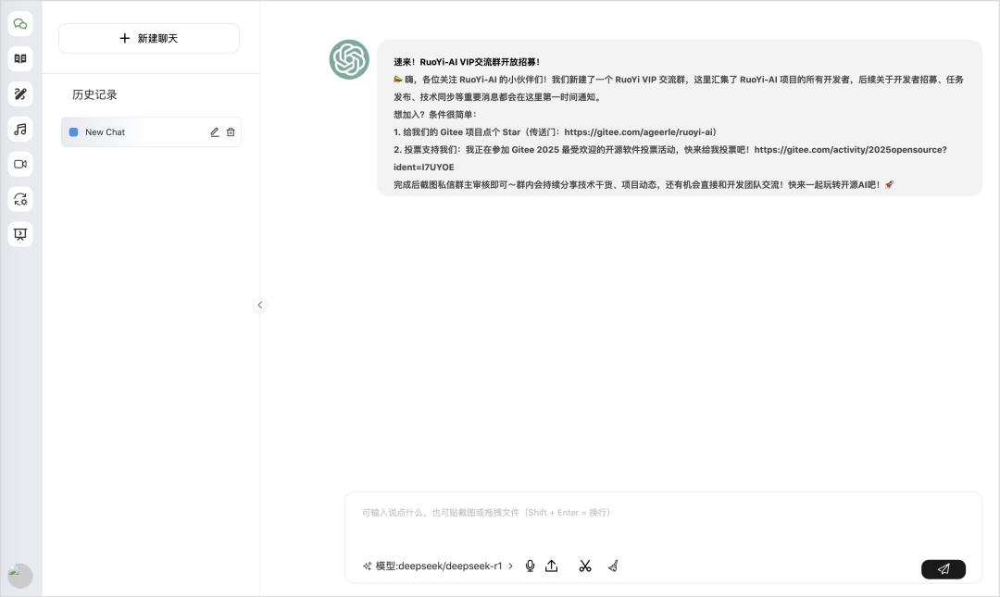Delete New Chat with trash icon
Image resolution: width=1000 pixels, height=597 pixels.
pos(231,132)
